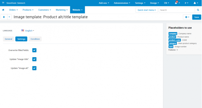Viewport: 202px width, 108px height.
Task: Insert the company placeholder tag
Action: point(173,34)
